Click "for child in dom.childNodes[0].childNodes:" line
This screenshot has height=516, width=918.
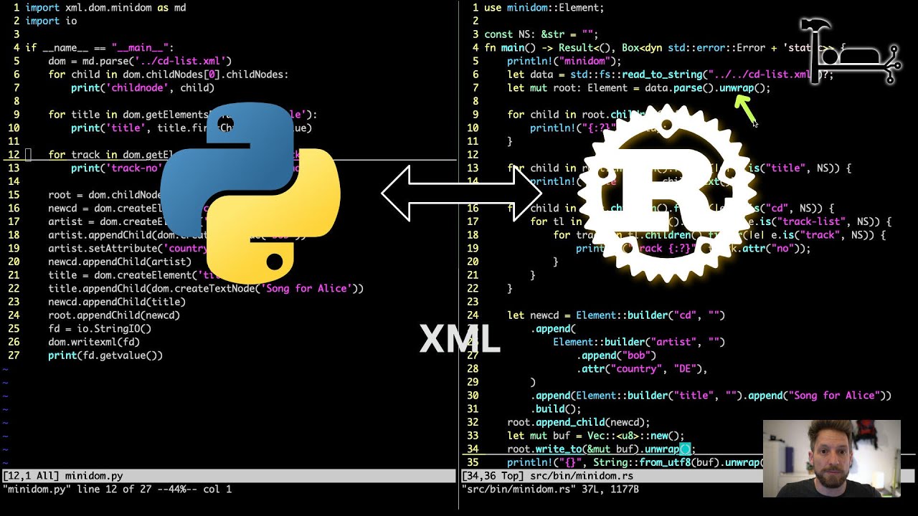[x=169, y=75]
